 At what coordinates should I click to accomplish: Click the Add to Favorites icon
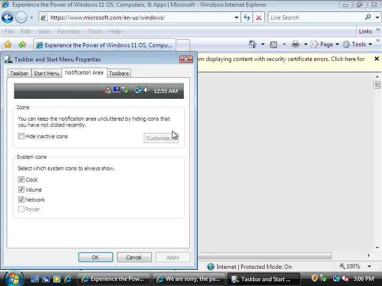(x=22, y=44)
